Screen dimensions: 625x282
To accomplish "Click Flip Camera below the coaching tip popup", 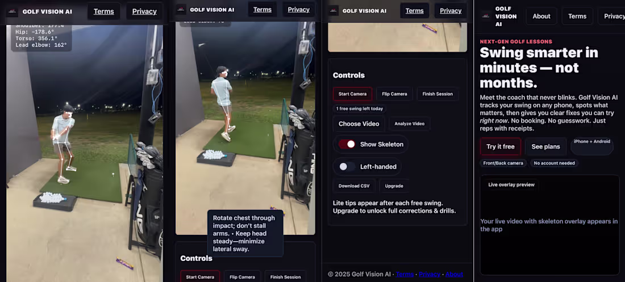I will point(242,277).
